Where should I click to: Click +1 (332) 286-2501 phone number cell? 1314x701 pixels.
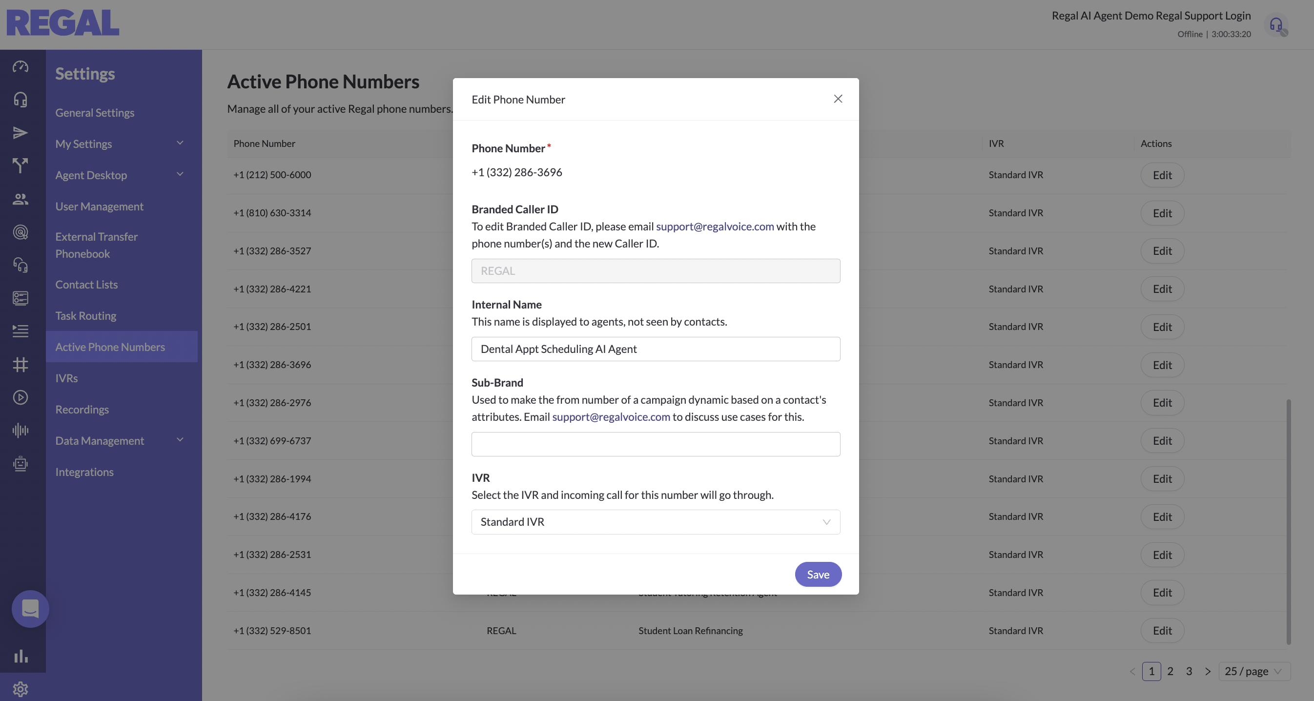pyautogui.click(x=272, y=327)
